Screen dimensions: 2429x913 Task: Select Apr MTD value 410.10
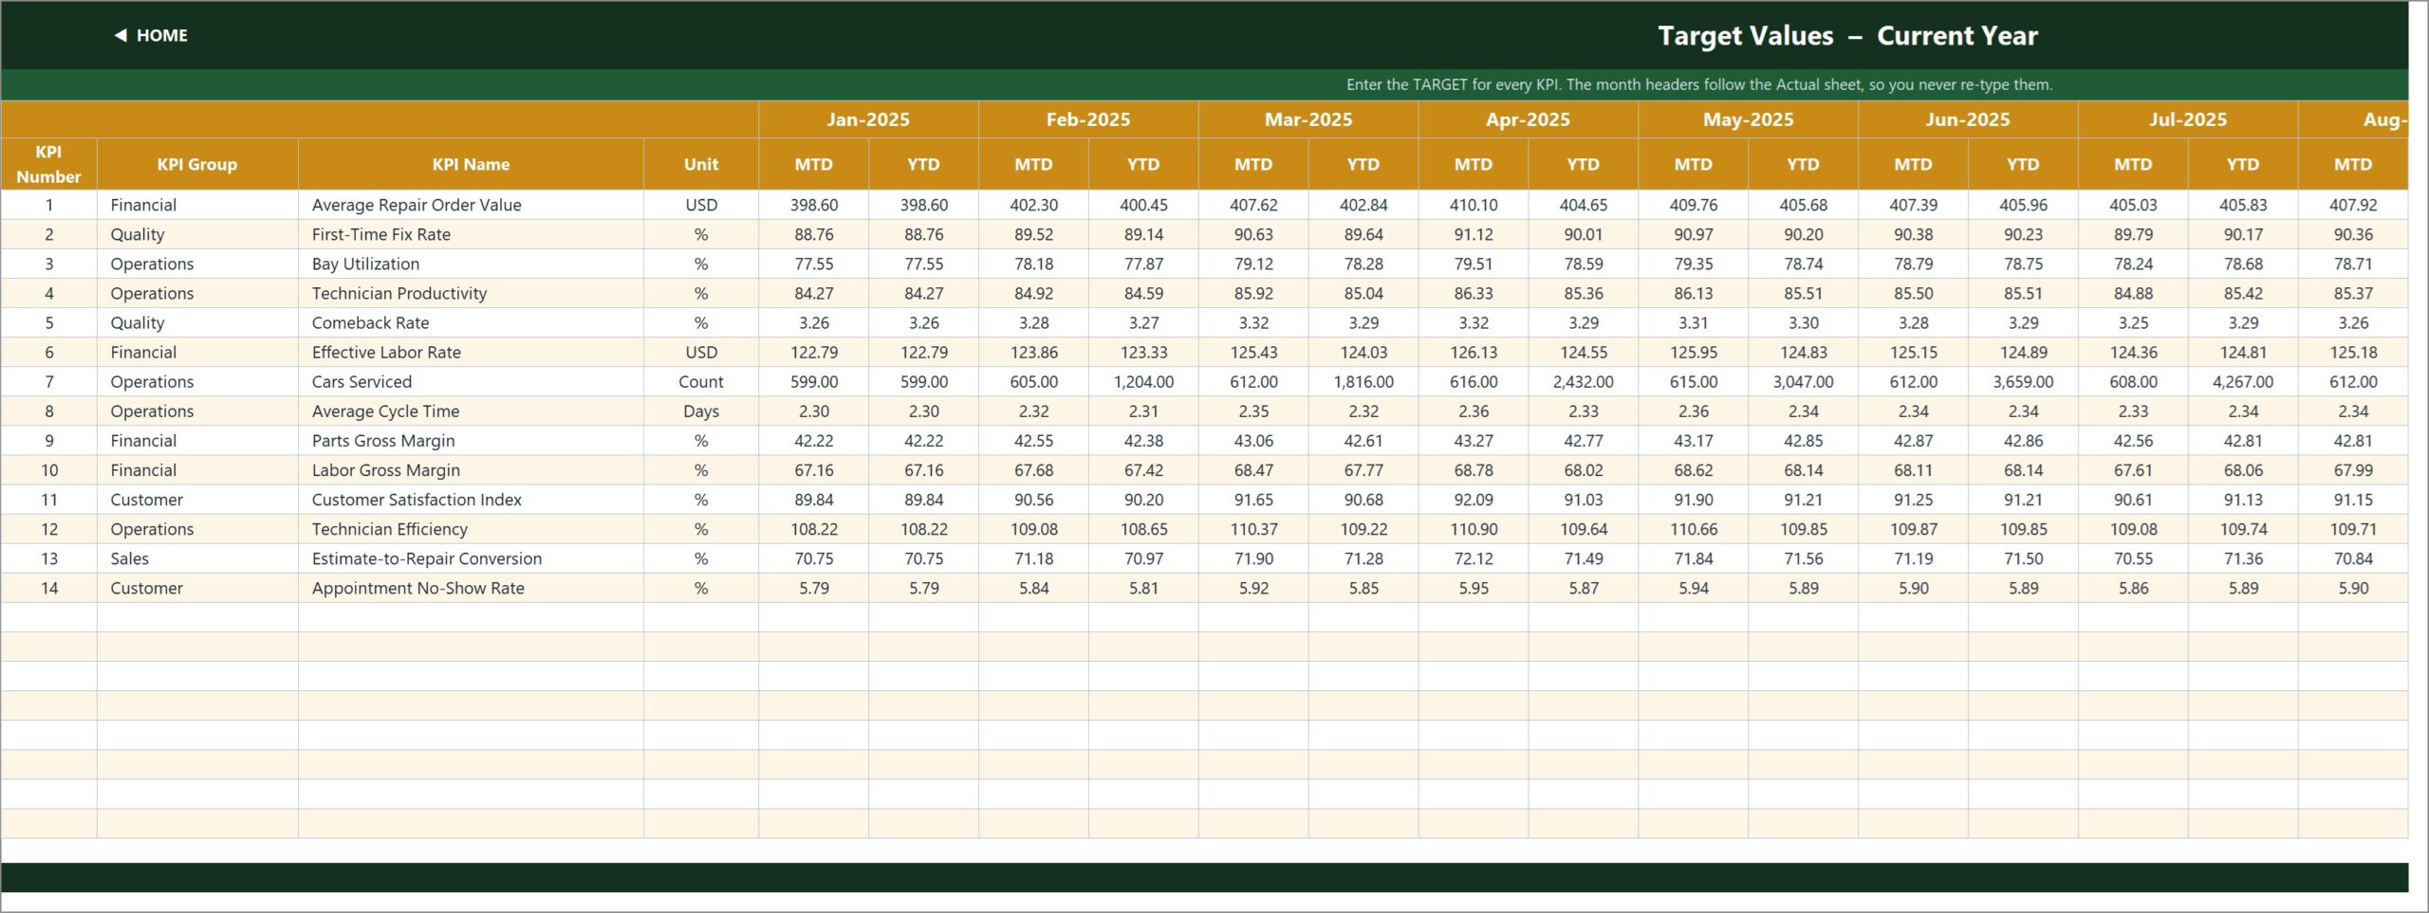(x=1474, y=205)
